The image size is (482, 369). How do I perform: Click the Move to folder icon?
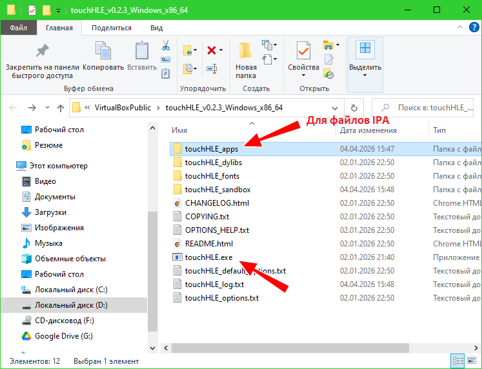click(188, 50)
